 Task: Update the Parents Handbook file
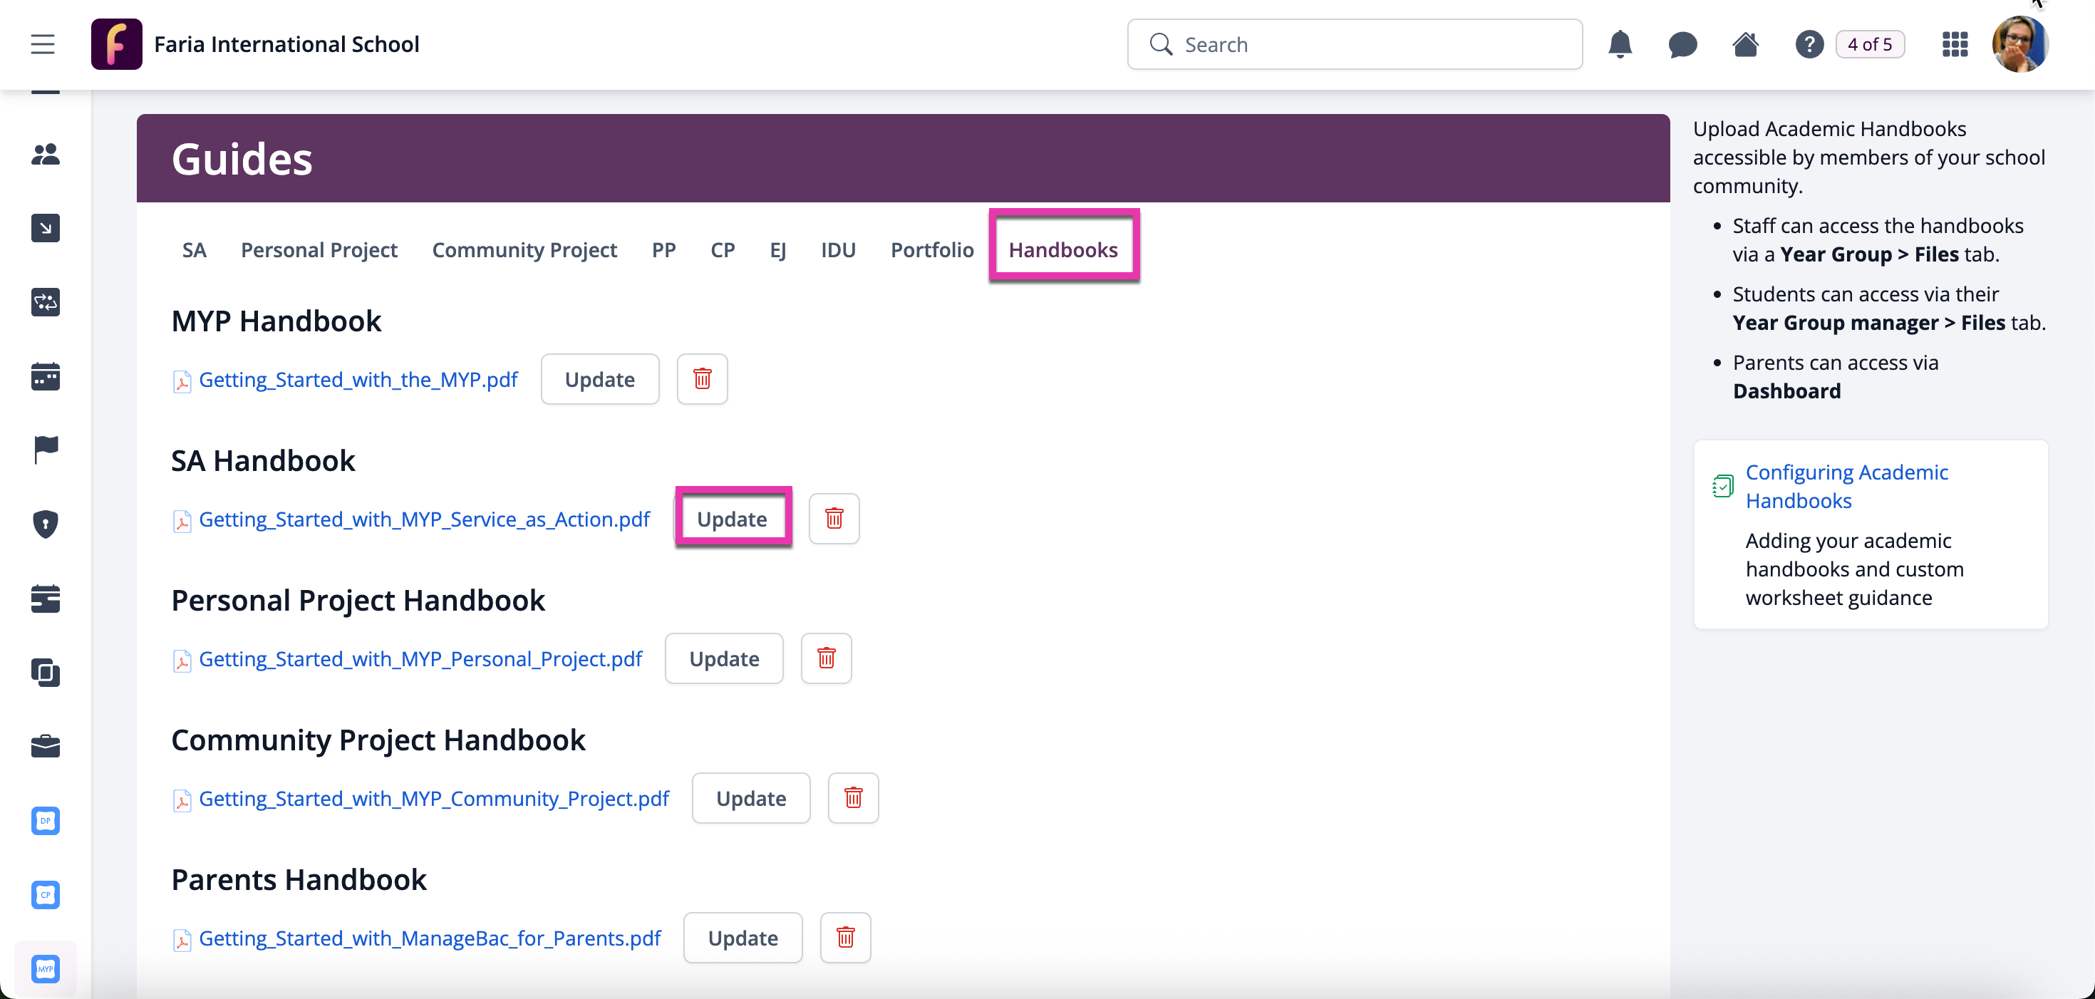[743, 939]
